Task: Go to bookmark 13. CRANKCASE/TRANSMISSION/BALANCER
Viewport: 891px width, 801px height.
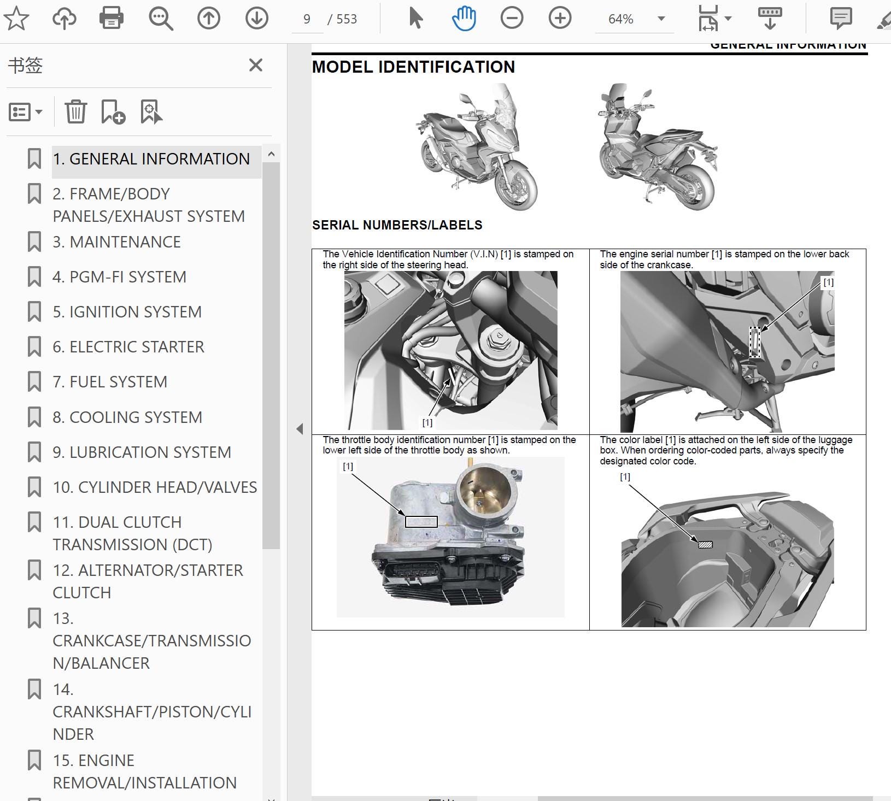Action: click(152, 640)
